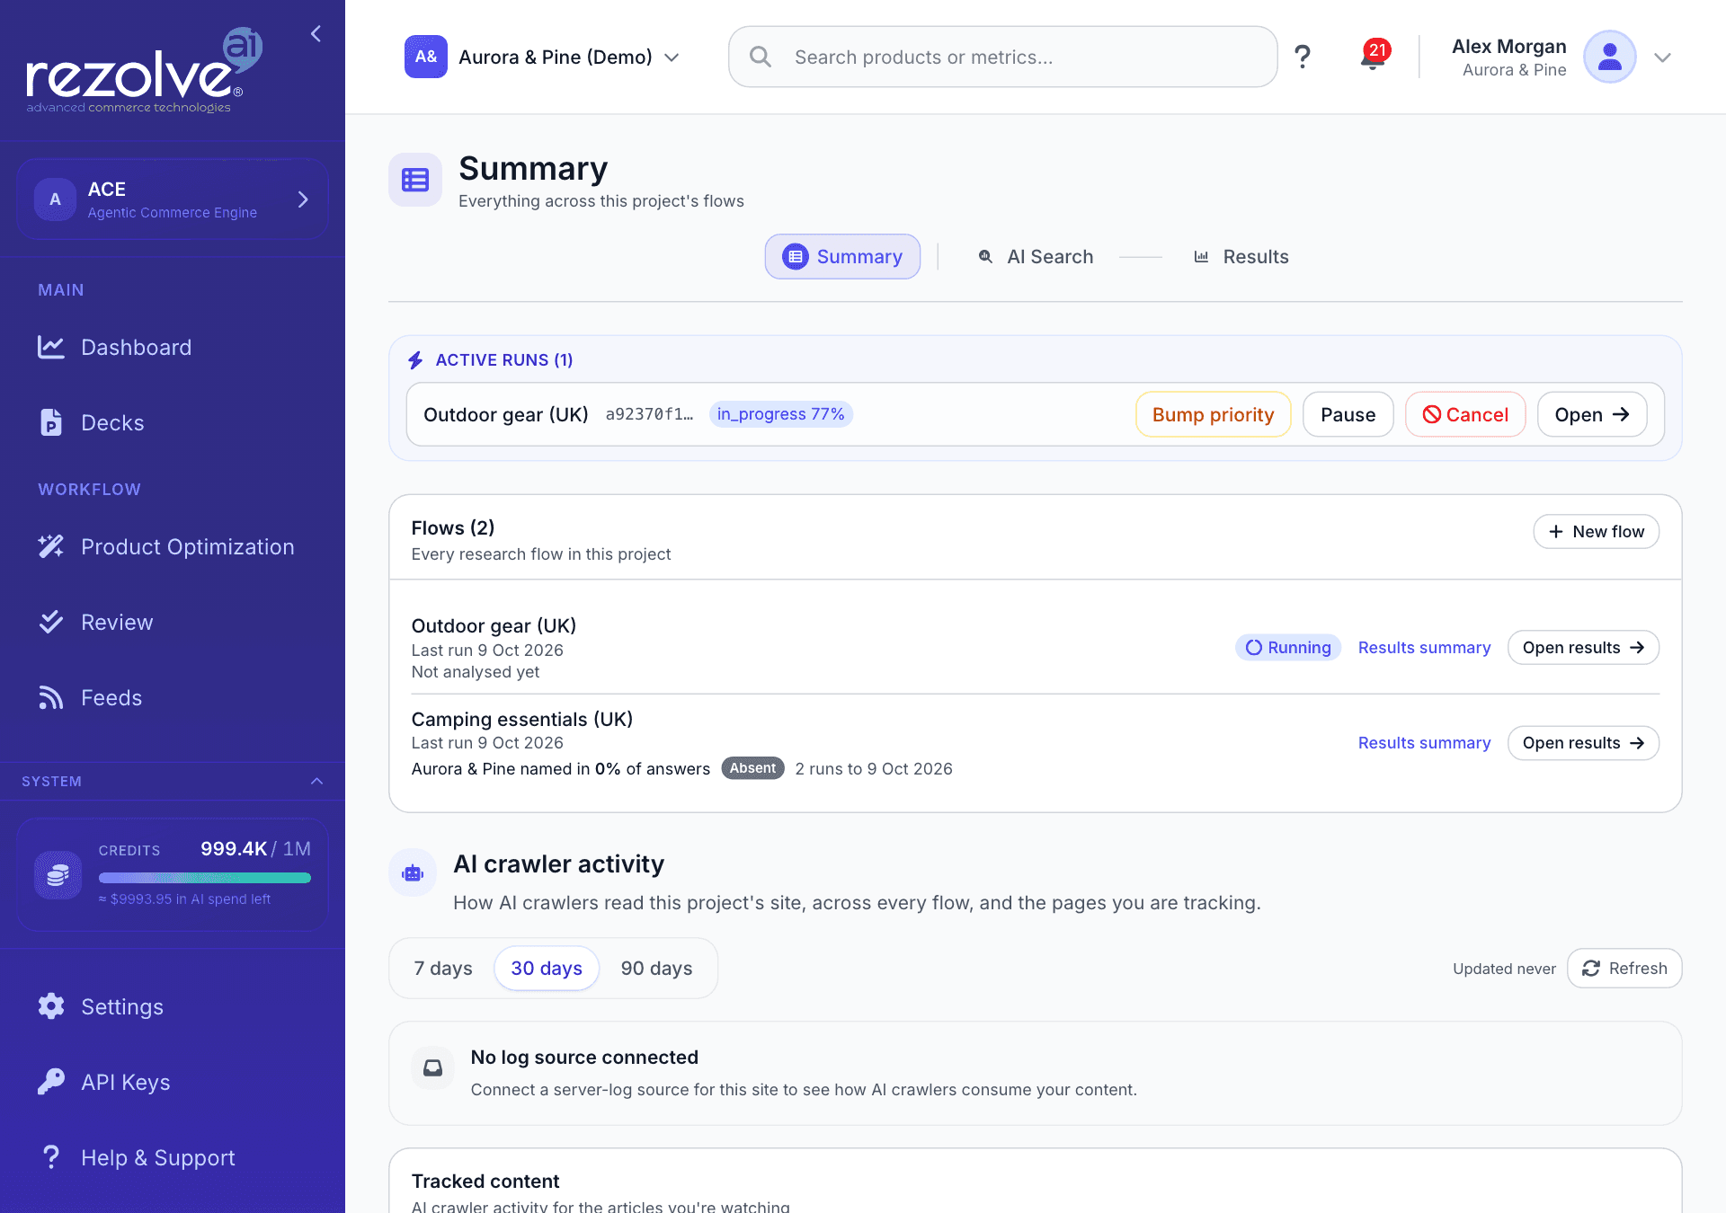The image size is (1726, 1213).
Task: Open Feeds in the sidebar
Action: pyautogui.click(x=173, y=698)
